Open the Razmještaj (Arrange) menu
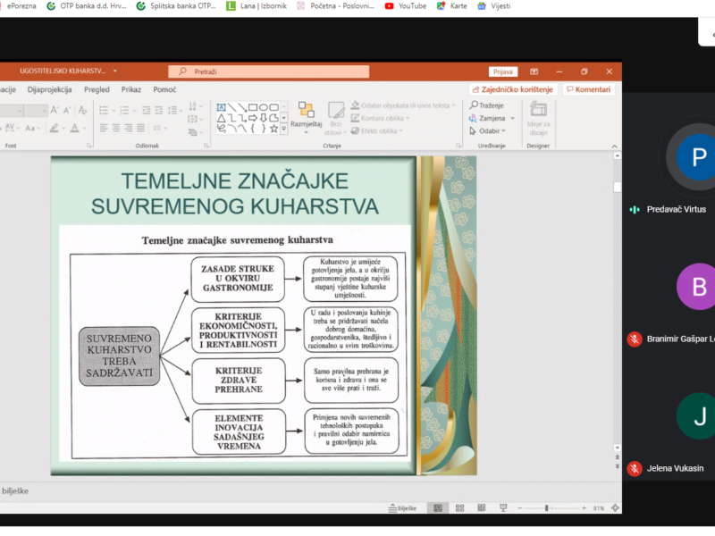 click(306, 117)
